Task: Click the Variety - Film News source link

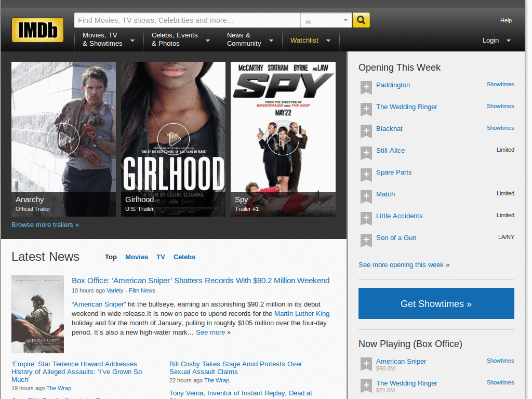Action: tap(130, 291)
